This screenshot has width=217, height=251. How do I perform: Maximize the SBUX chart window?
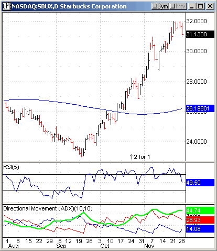[x=201, y=6]
